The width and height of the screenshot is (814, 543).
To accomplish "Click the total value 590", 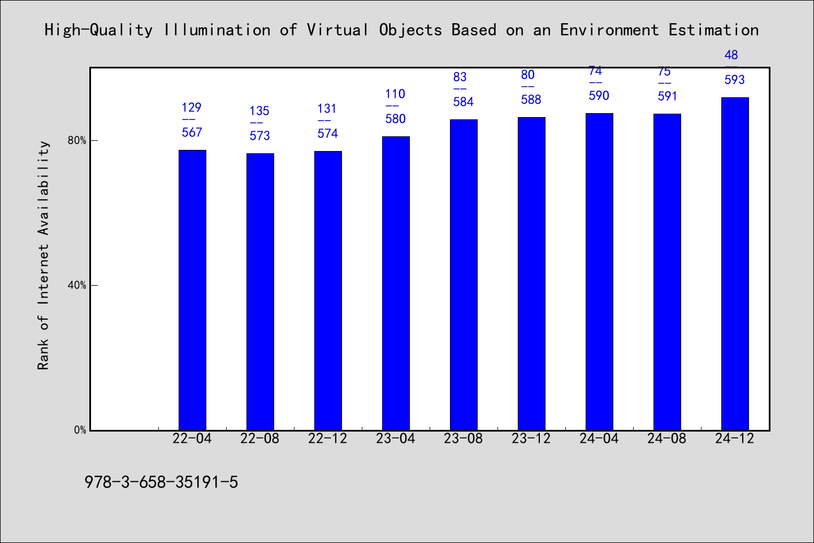I will point(599,96).
